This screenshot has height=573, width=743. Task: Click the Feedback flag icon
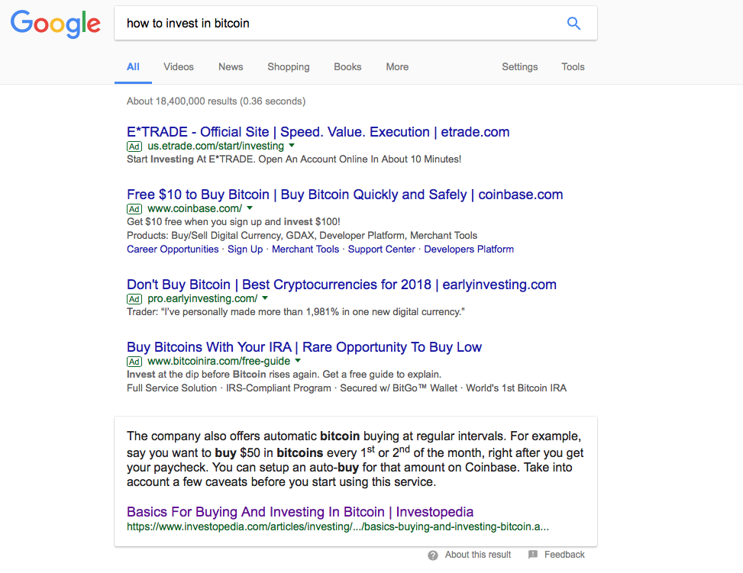(531, 555)
